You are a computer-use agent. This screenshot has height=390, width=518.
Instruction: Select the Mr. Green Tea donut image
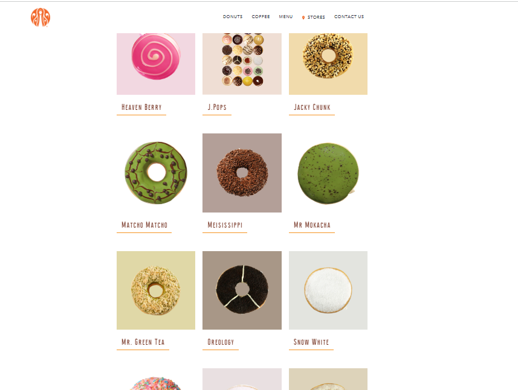click(156, 290)
